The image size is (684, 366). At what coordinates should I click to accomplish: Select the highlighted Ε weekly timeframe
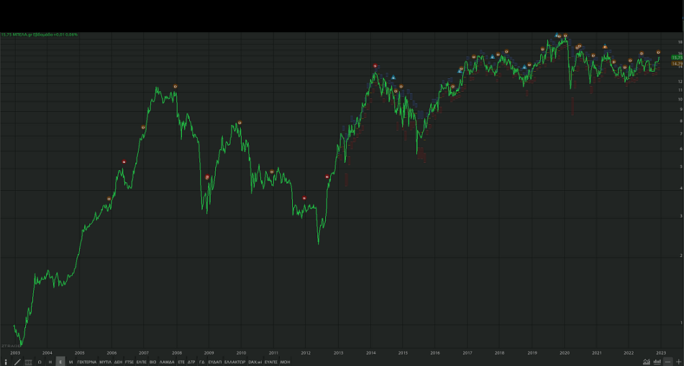click(x=60, y=362)
